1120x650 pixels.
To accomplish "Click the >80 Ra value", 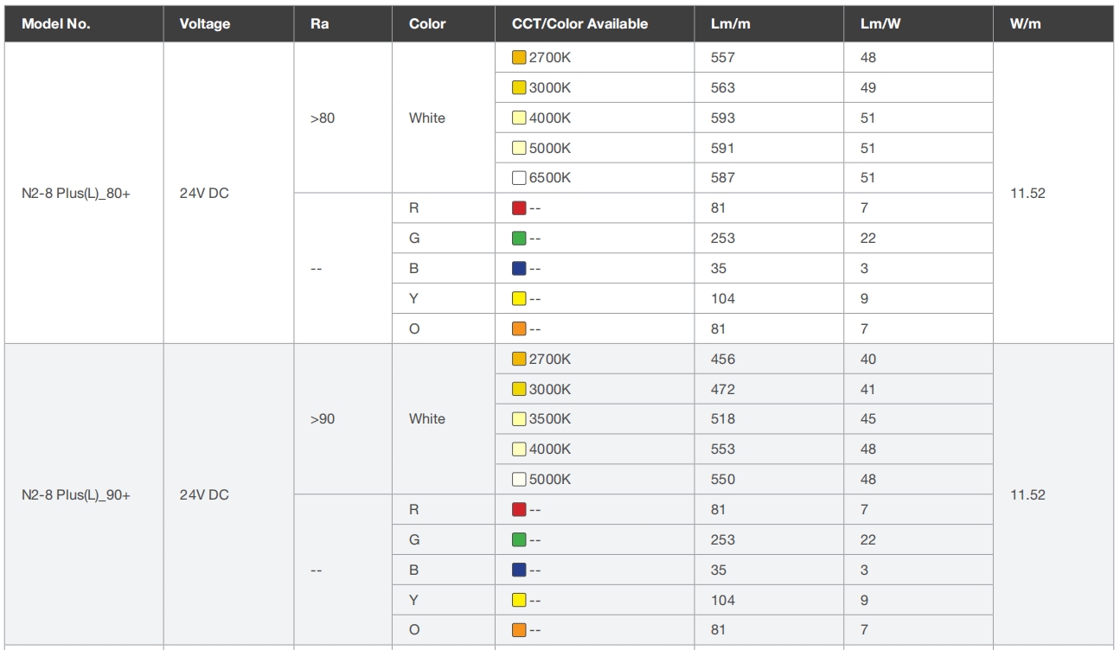I will coord(322,118).
